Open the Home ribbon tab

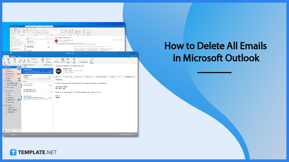pyautogui.click(x=6, y=56)
